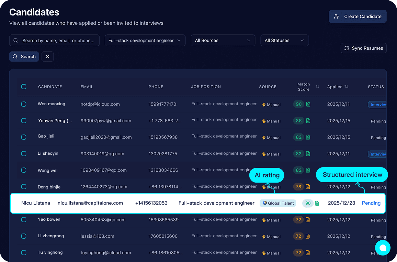Open Deng binjie's orange resume icon
Image resolution: width=397 pixels, height=262 pixels.
click(x=308, y=187)
